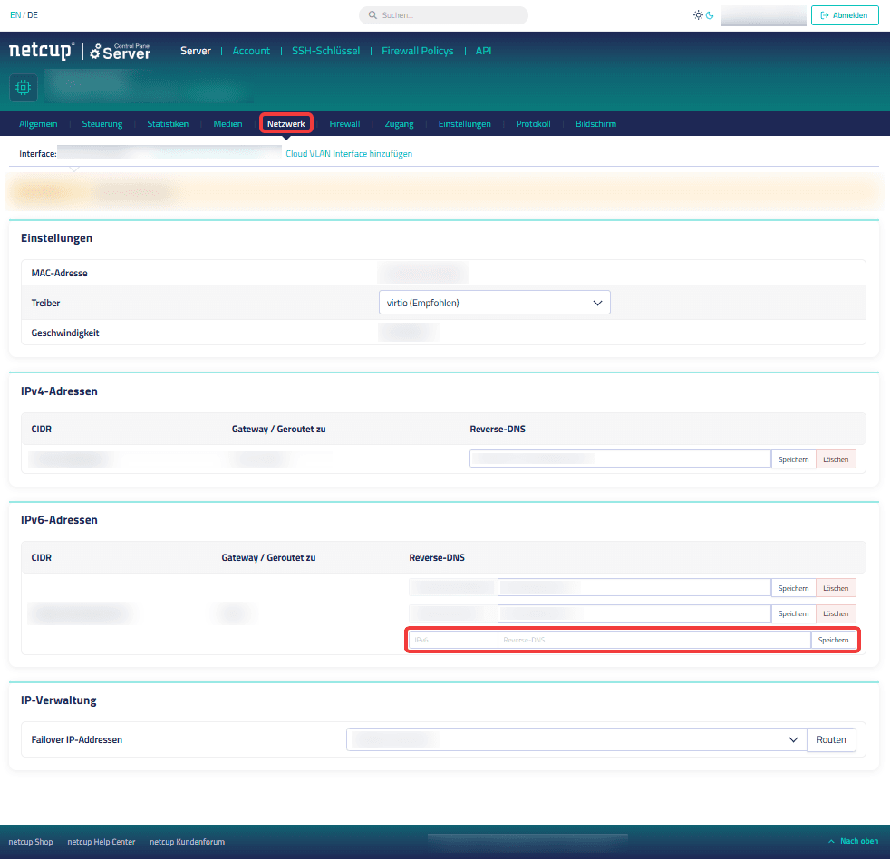
Task: Click Cloud VLAN Interface hinzufügen link
Action: [x=349, y=154]
